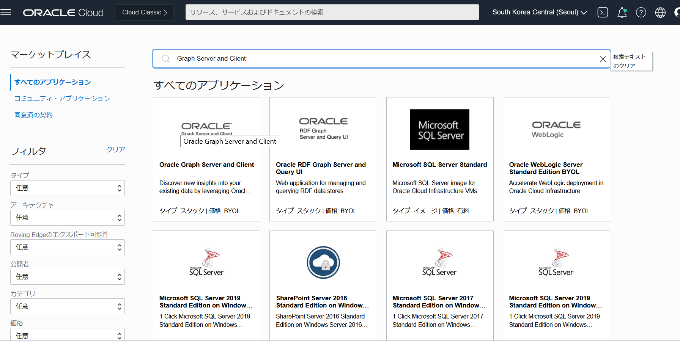This screenshot has width=680, height=342.
Task: Open Oracle RDF Graph Server logo thumbnail
Action: click(323, 129)
